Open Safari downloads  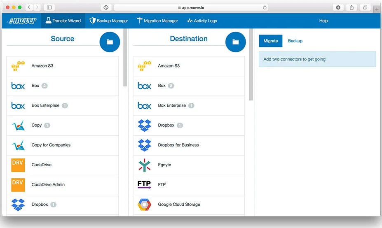338,7
